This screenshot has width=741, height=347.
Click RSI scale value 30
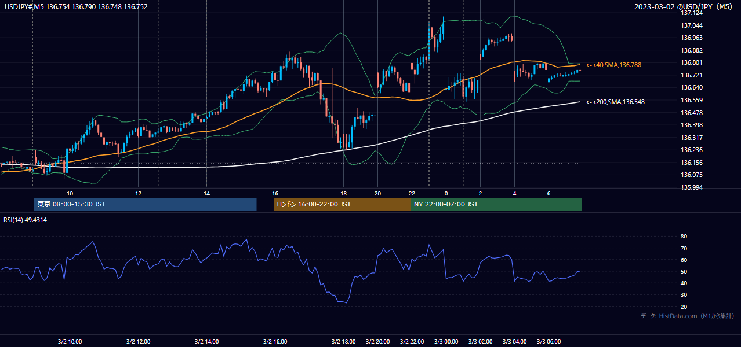point(684,295)
